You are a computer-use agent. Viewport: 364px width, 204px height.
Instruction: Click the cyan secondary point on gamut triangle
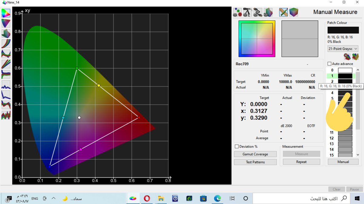click(x=63, y=118)
